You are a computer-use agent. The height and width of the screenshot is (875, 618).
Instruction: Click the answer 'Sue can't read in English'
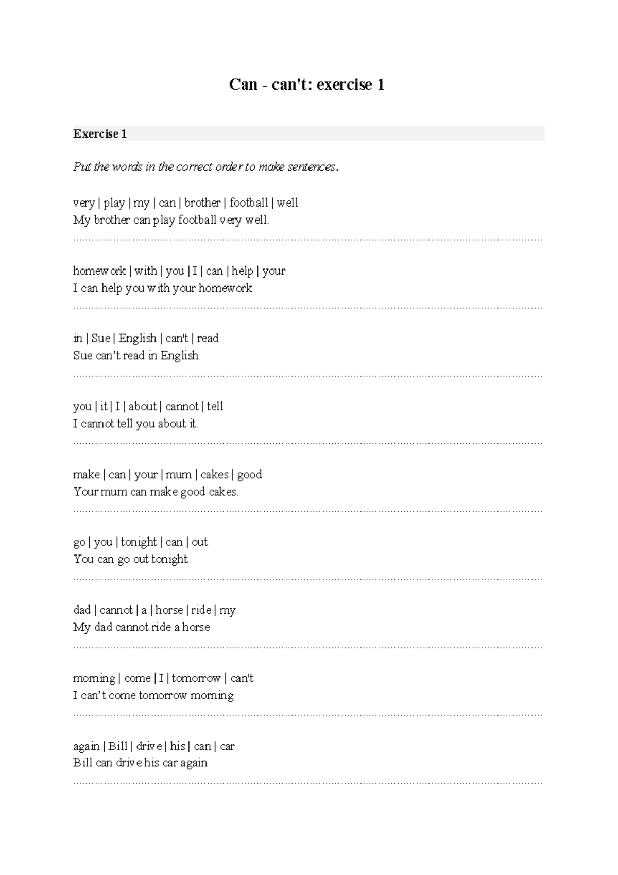click(135, 356)
